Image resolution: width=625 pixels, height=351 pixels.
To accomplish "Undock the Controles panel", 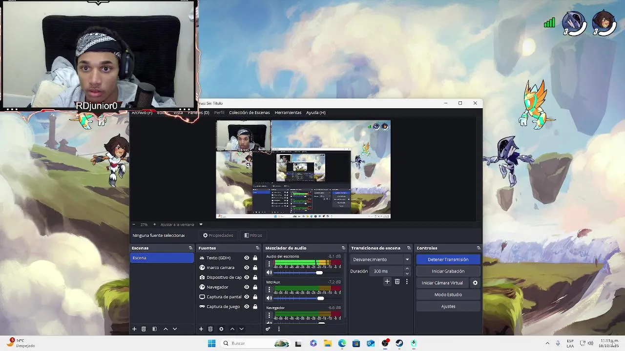I will (x=479, y=248).
